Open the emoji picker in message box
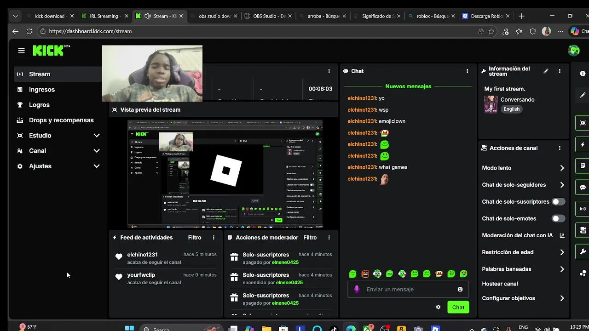Image resolution: width=589 pixels, height=331 pixels. point(460,289)
